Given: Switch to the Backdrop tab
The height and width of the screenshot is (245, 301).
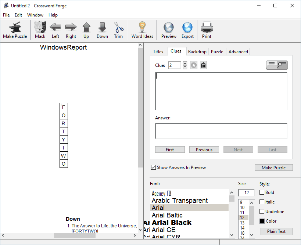Looking at the screenshot, I should tap(197, 52).
